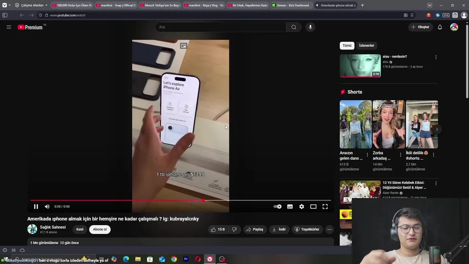Switch to manifest - Snap tab

[x=115, y=5]
